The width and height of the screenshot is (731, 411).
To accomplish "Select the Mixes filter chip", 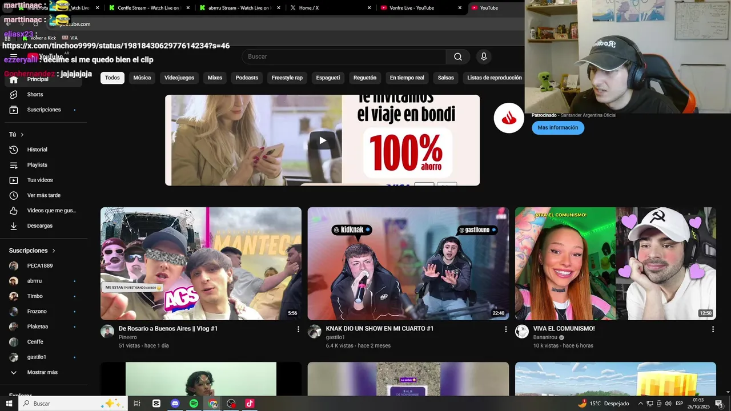I will pos(215,78).
